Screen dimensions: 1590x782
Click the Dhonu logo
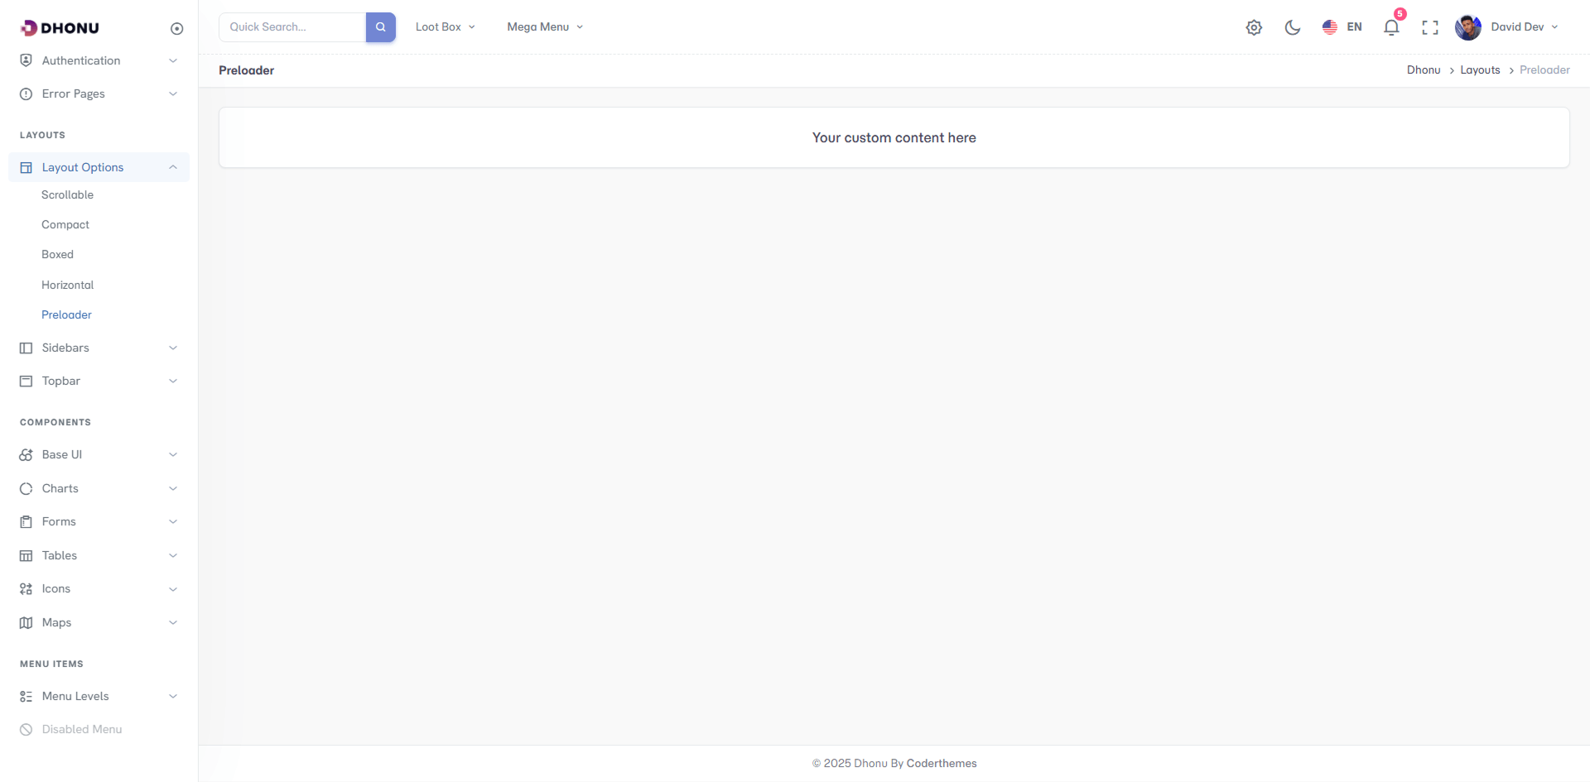(x=60, y=28)
